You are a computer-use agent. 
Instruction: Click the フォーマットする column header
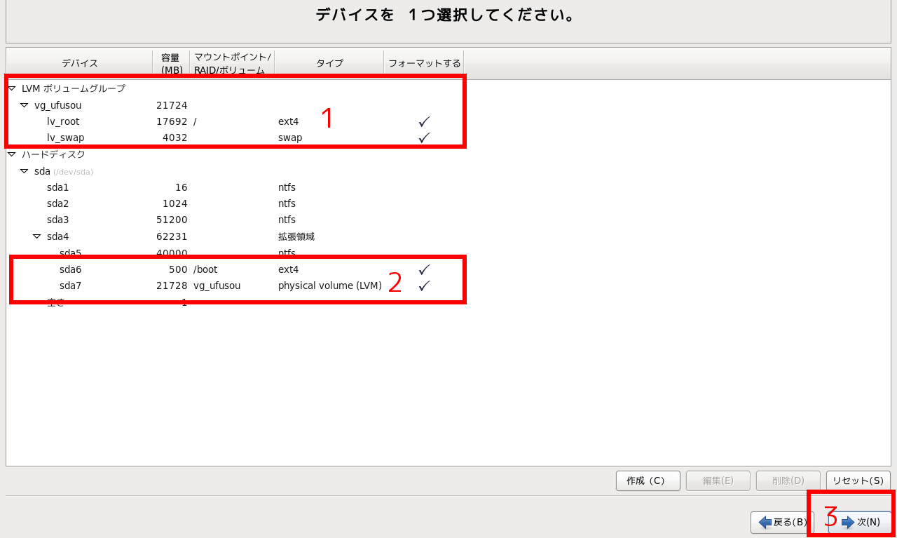(424, 63)
